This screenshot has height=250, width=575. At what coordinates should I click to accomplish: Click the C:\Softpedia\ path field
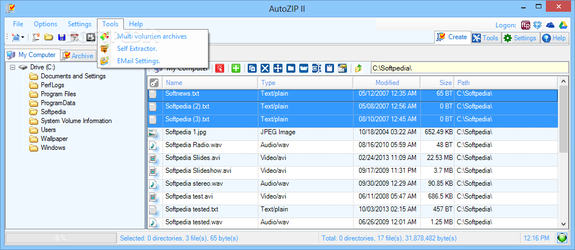470,68
